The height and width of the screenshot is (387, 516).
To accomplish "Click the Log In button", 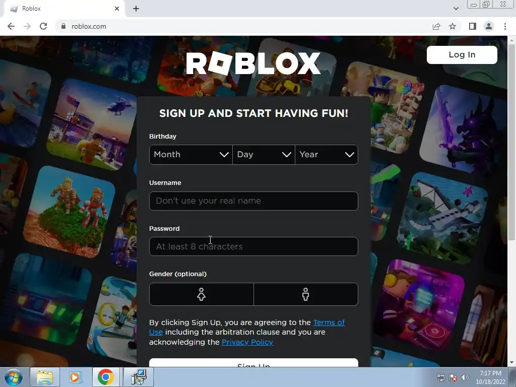I will tap(462, 54).
